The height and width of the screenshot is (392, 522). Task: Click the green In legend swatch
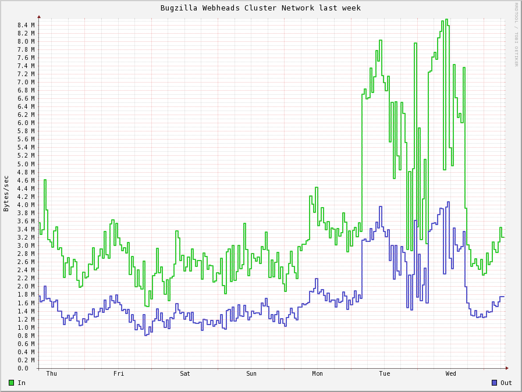(x=11, y=383)
